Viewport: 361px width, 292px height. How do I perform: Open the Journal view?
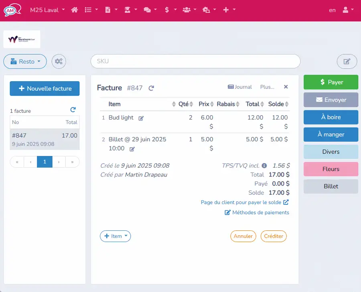(240, 87)
